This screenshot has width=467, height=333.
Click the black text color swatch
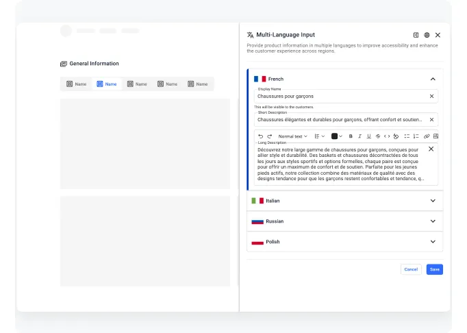click(x=334, y=136)
